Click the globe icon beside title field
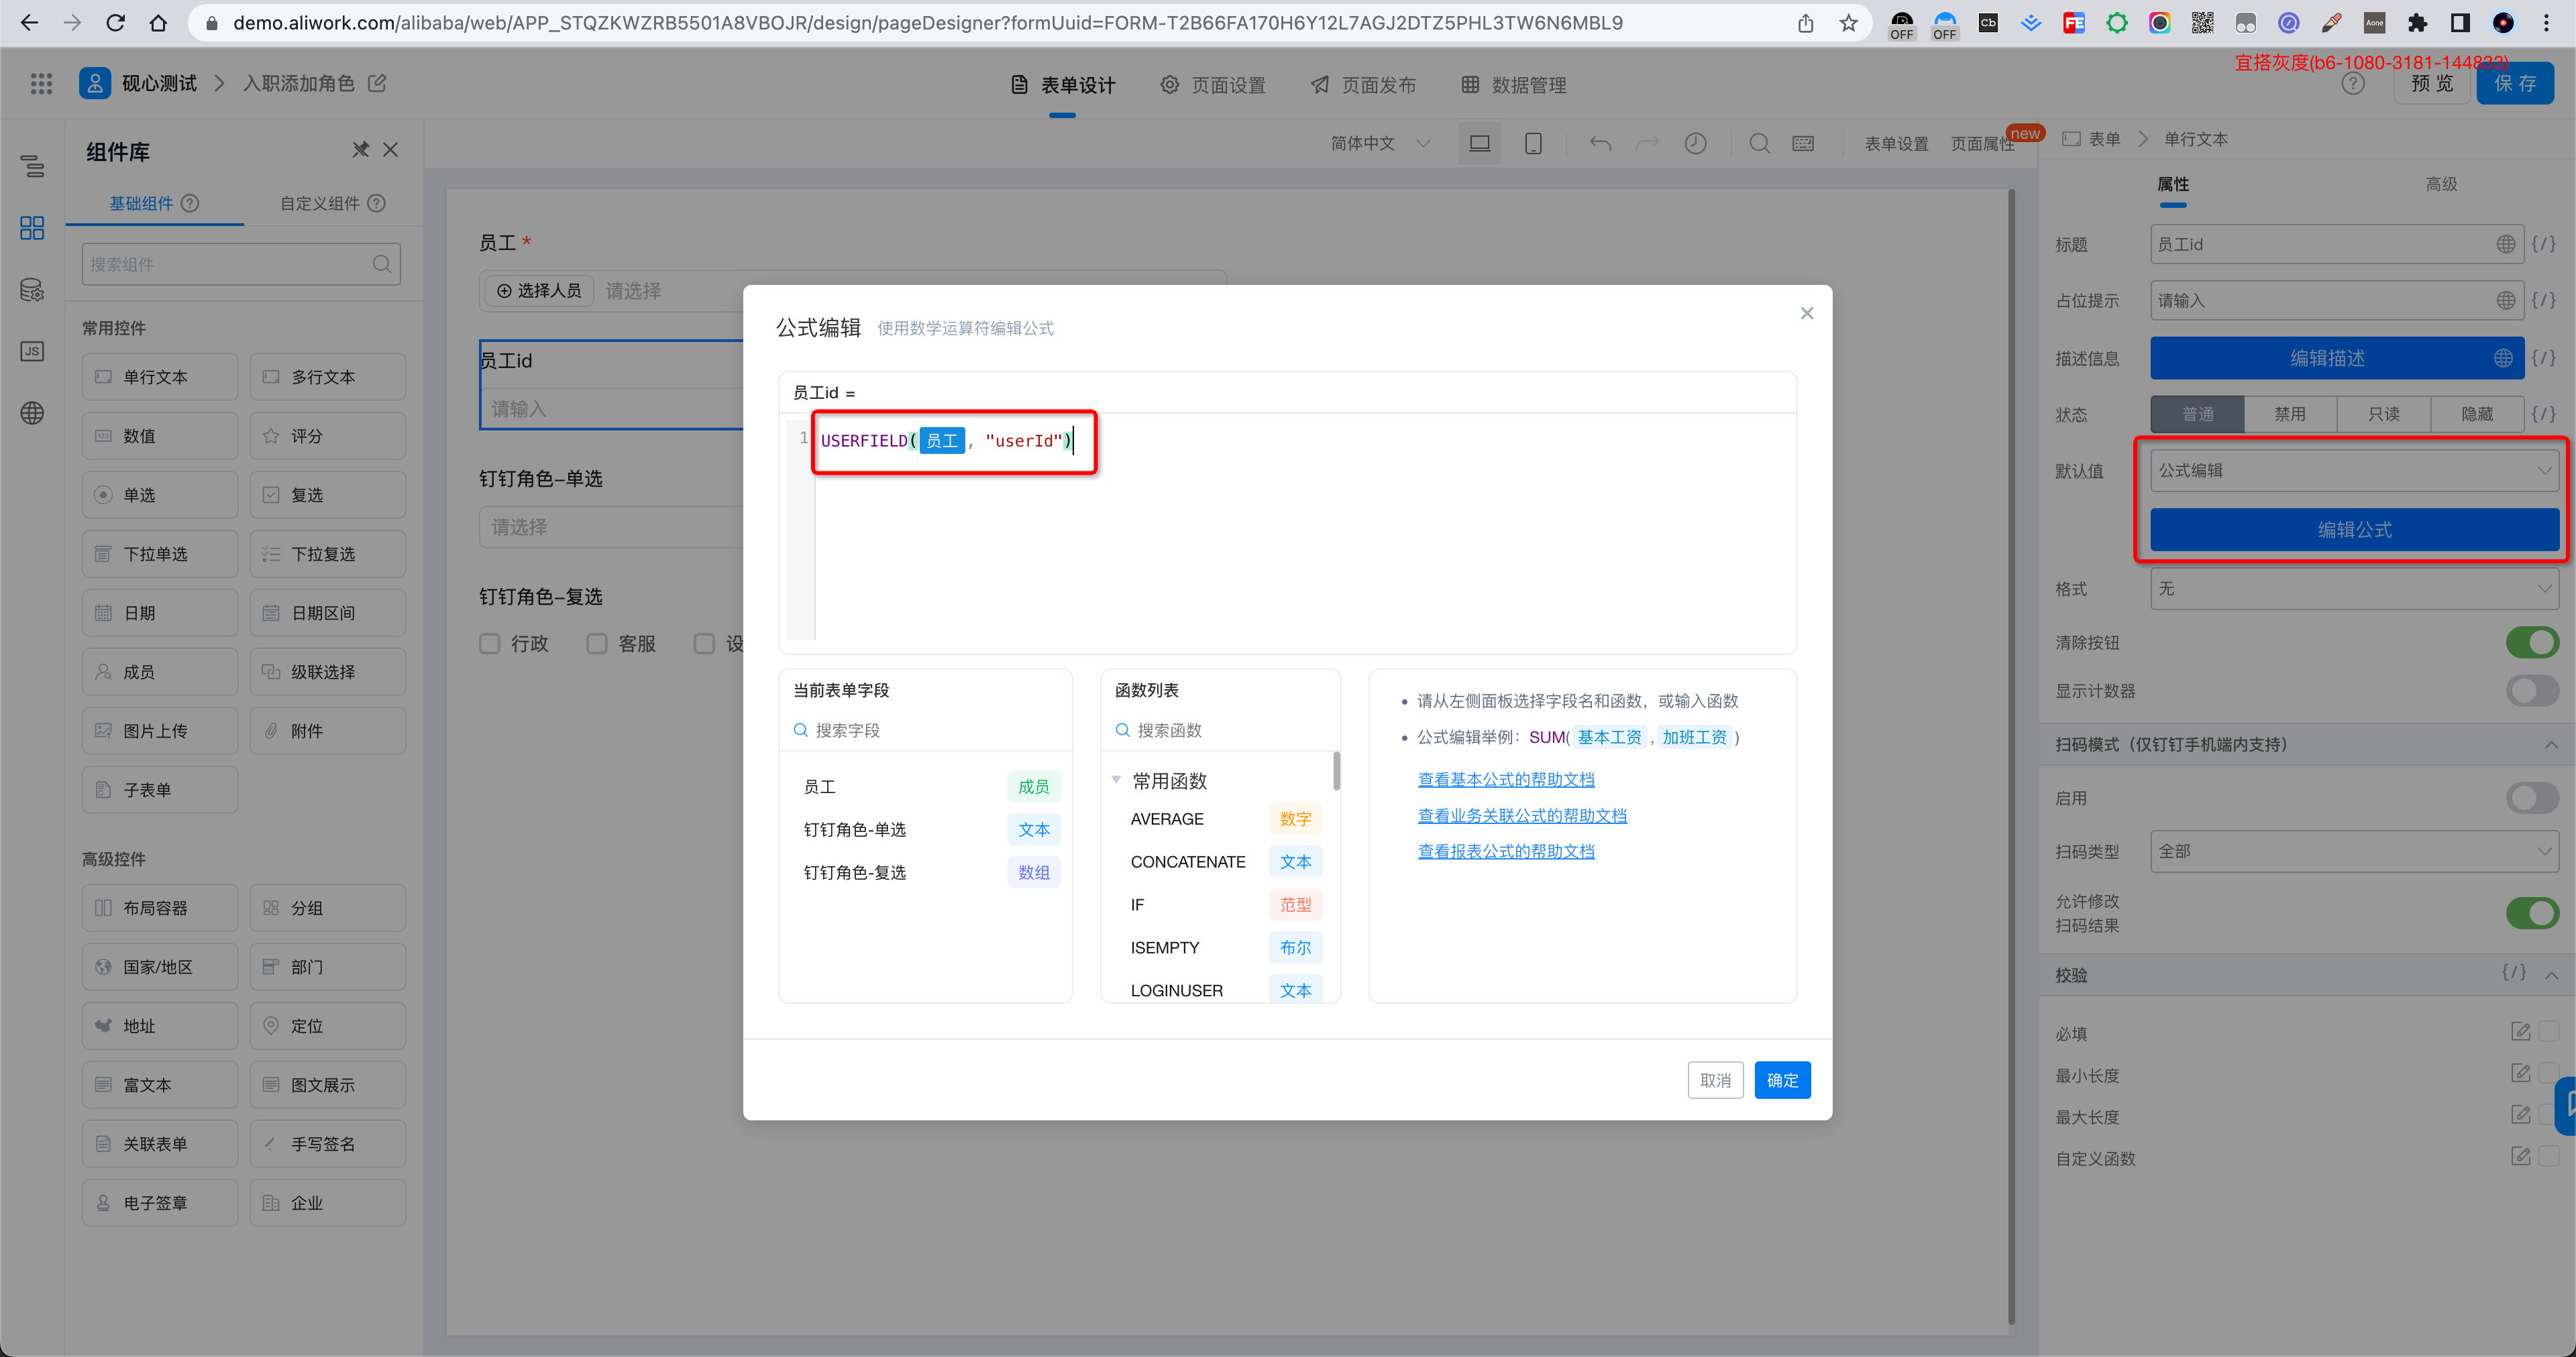2576x1357 pixels. 2505,245
